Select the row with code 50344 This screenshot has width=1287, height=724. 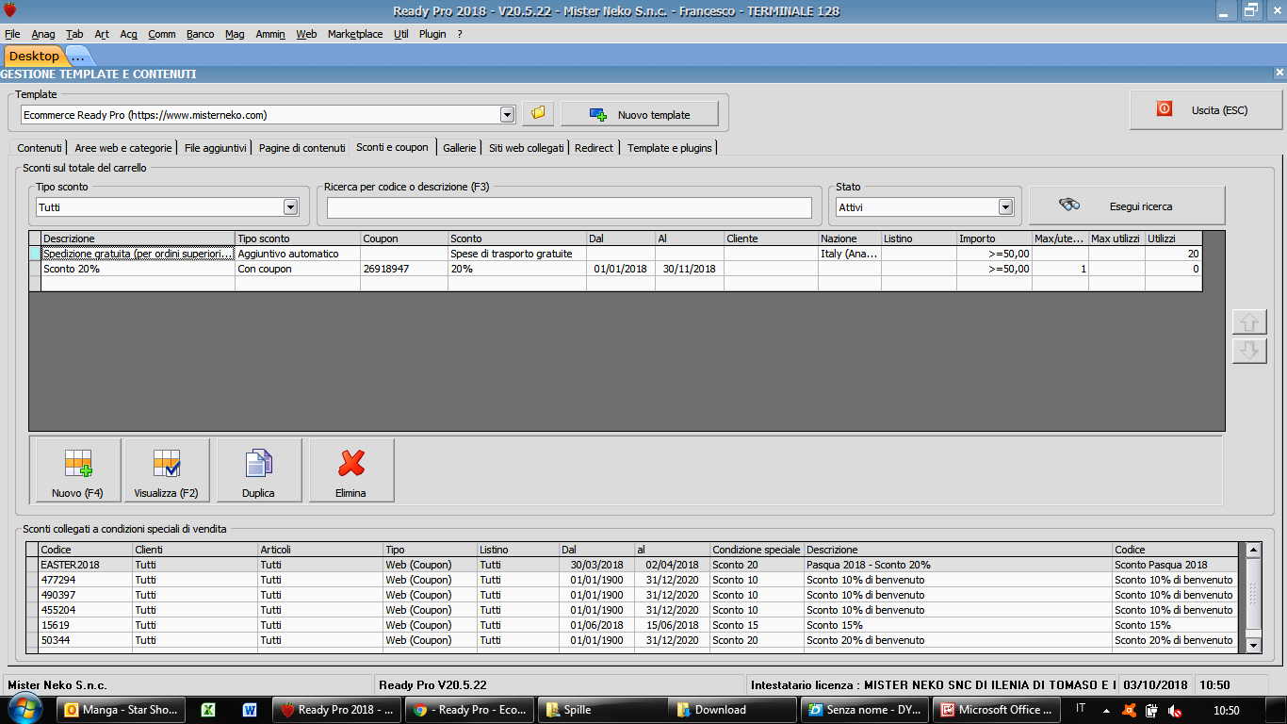[x=631, y=640]
